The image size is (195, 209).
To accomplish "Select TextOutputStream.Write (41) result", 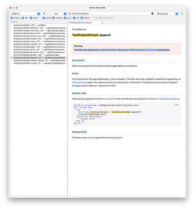I will 39,50.
